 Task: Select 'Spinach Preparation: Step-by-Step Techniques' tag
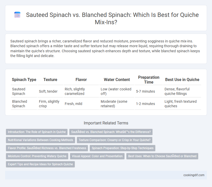pyautogui.click(x=122, y=148)
